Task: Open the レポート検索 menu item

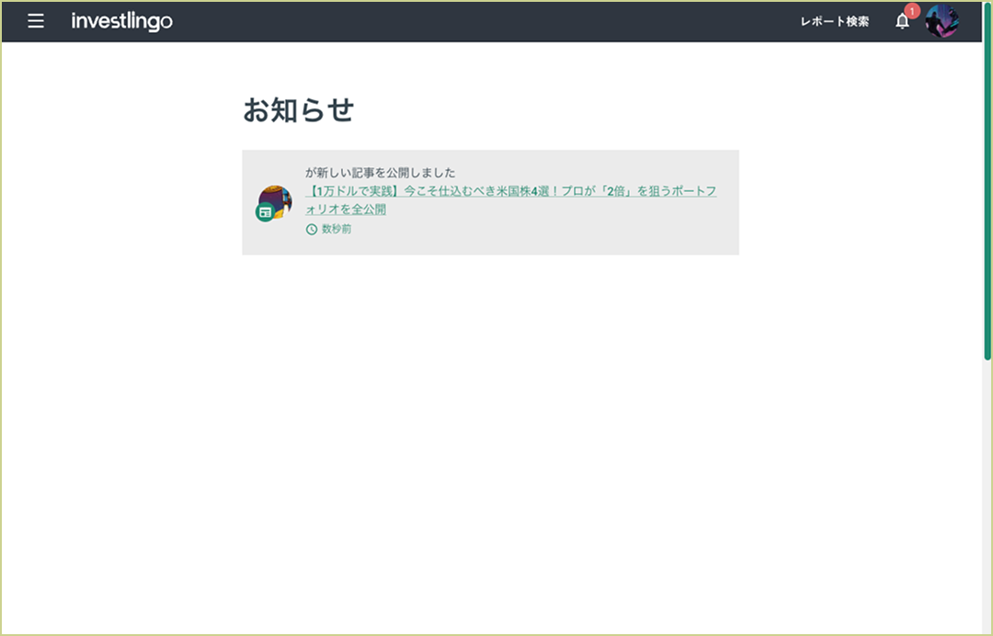Action: click(x=833, y=19)
